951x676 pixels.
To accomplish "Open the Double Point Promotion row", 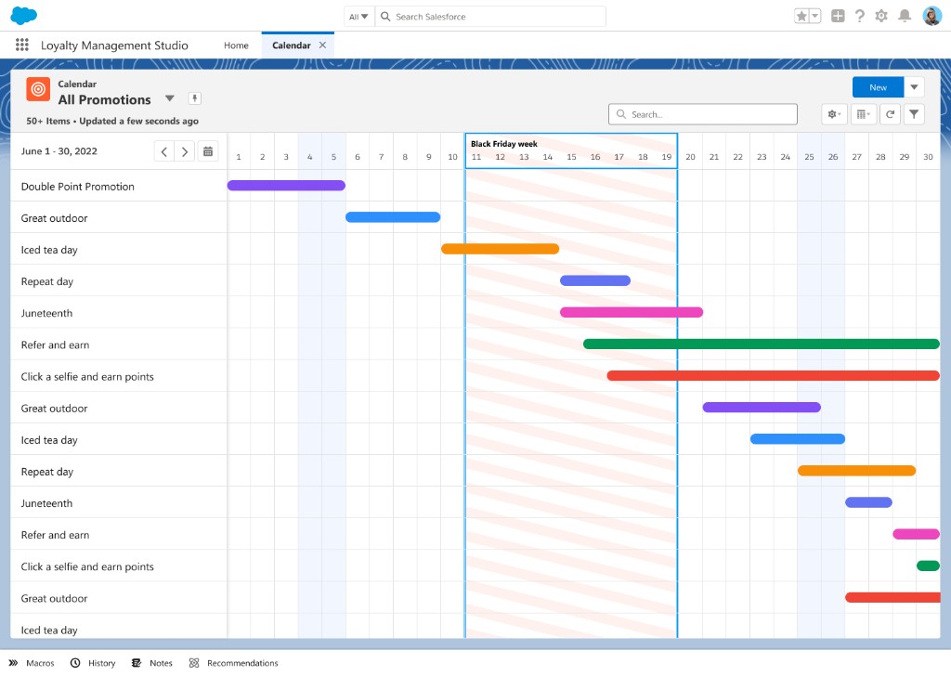I will point(78,187).
